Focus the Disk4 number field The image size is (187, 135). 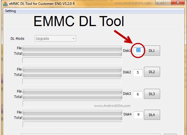coord(138,115)
